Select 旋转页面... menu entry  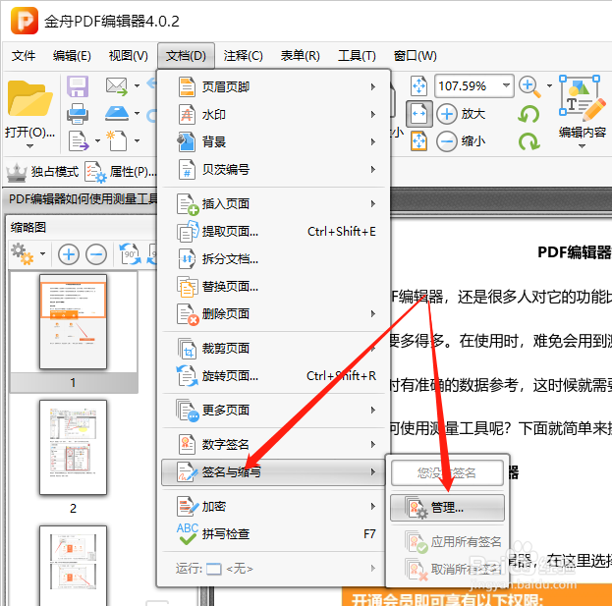(x=273, y=376)
